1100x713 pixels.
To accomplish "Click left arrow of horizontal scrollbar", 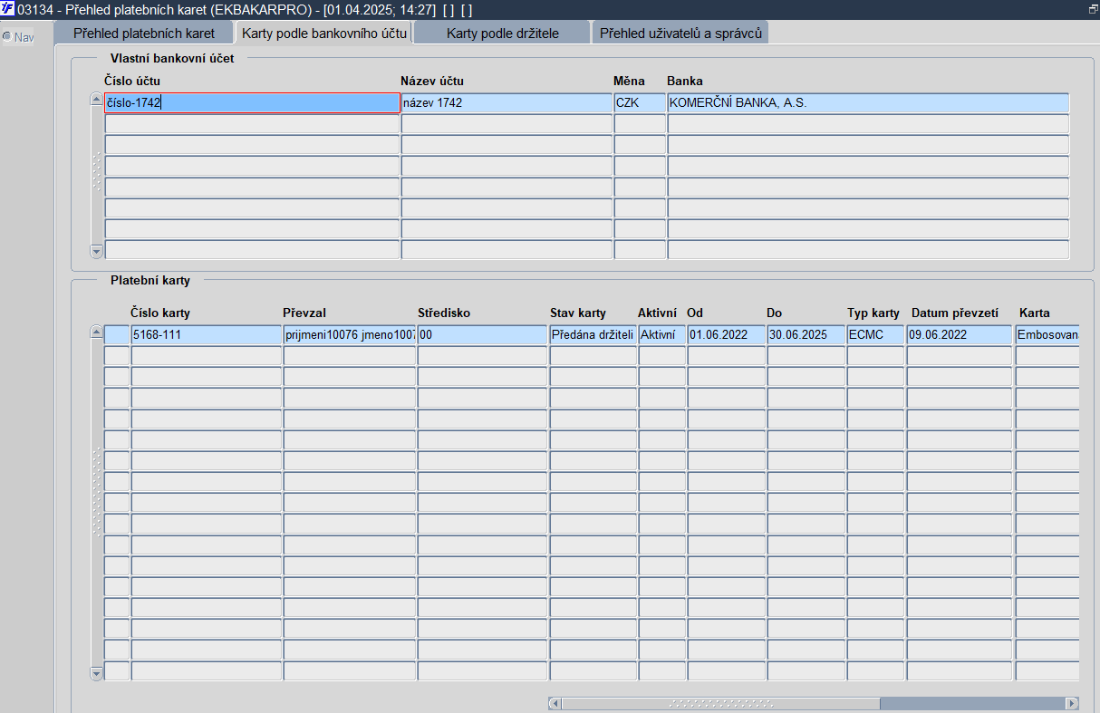I will pyautogui.click(x=555, y=704).
